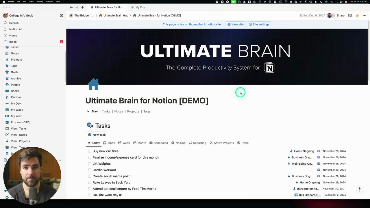Open Site settings
Screen dimensions: 370x208
259,24
